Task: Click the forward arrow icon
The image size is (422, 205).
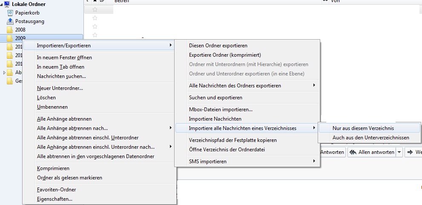Action: click(411, 152)
